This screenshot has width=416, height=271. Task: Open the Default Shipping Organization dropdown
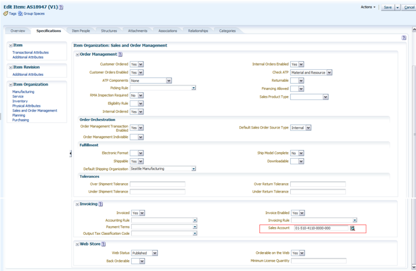pyautogui.click(x=193, y=169)
